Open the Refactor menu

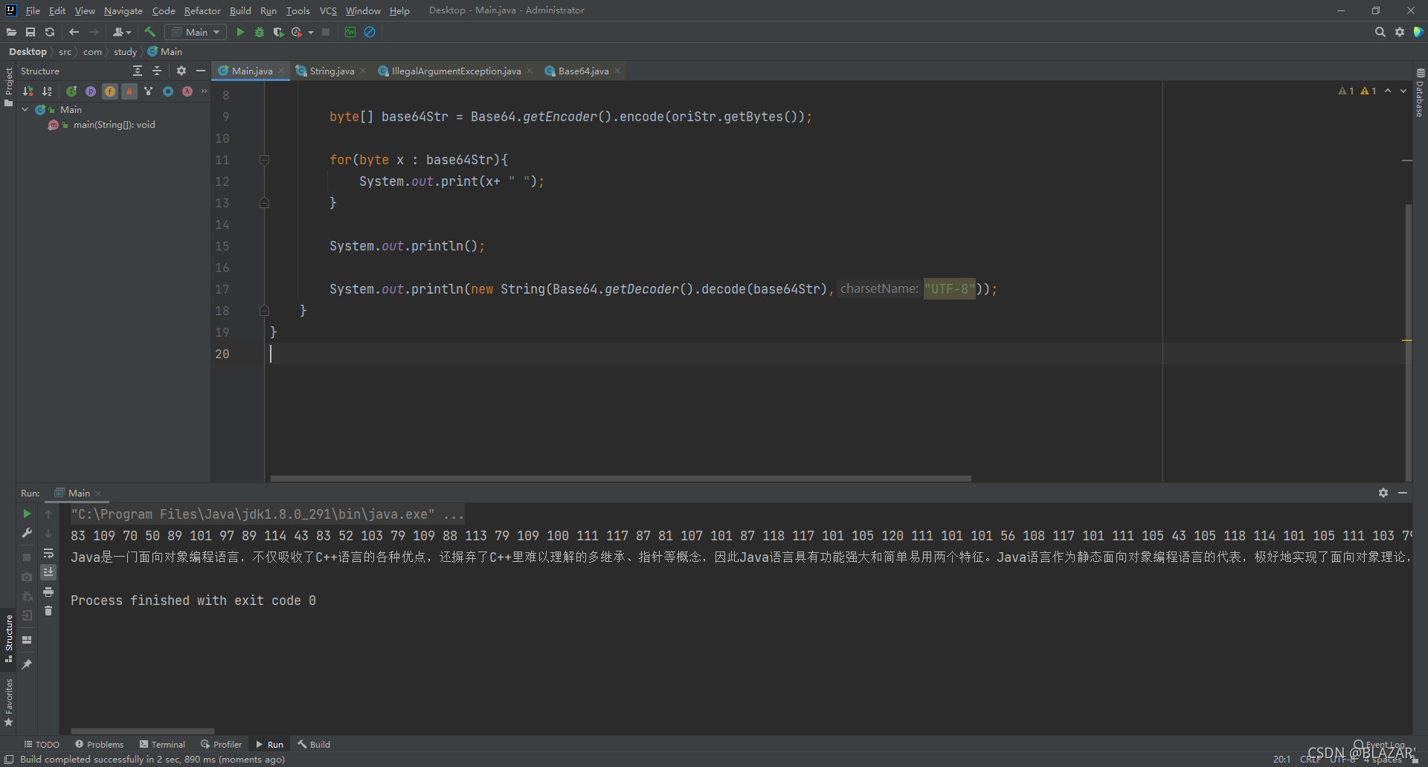click(202, 10)
